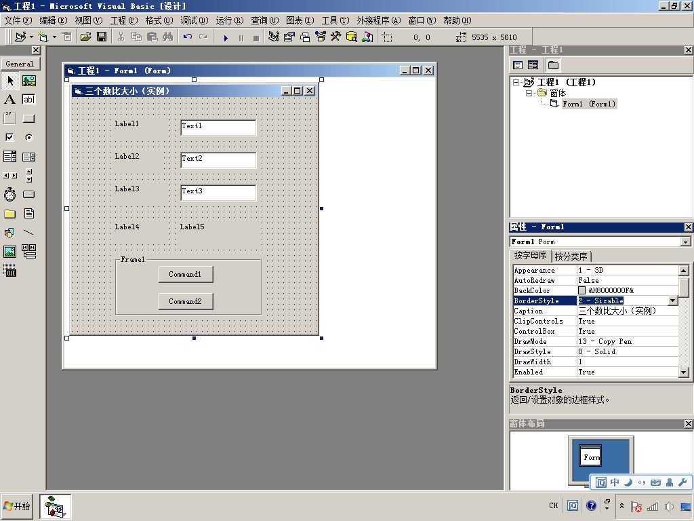The width and height of the screenshot is (694, 521).
Task: Select the OLE container tool
Action: click(9, 270)
